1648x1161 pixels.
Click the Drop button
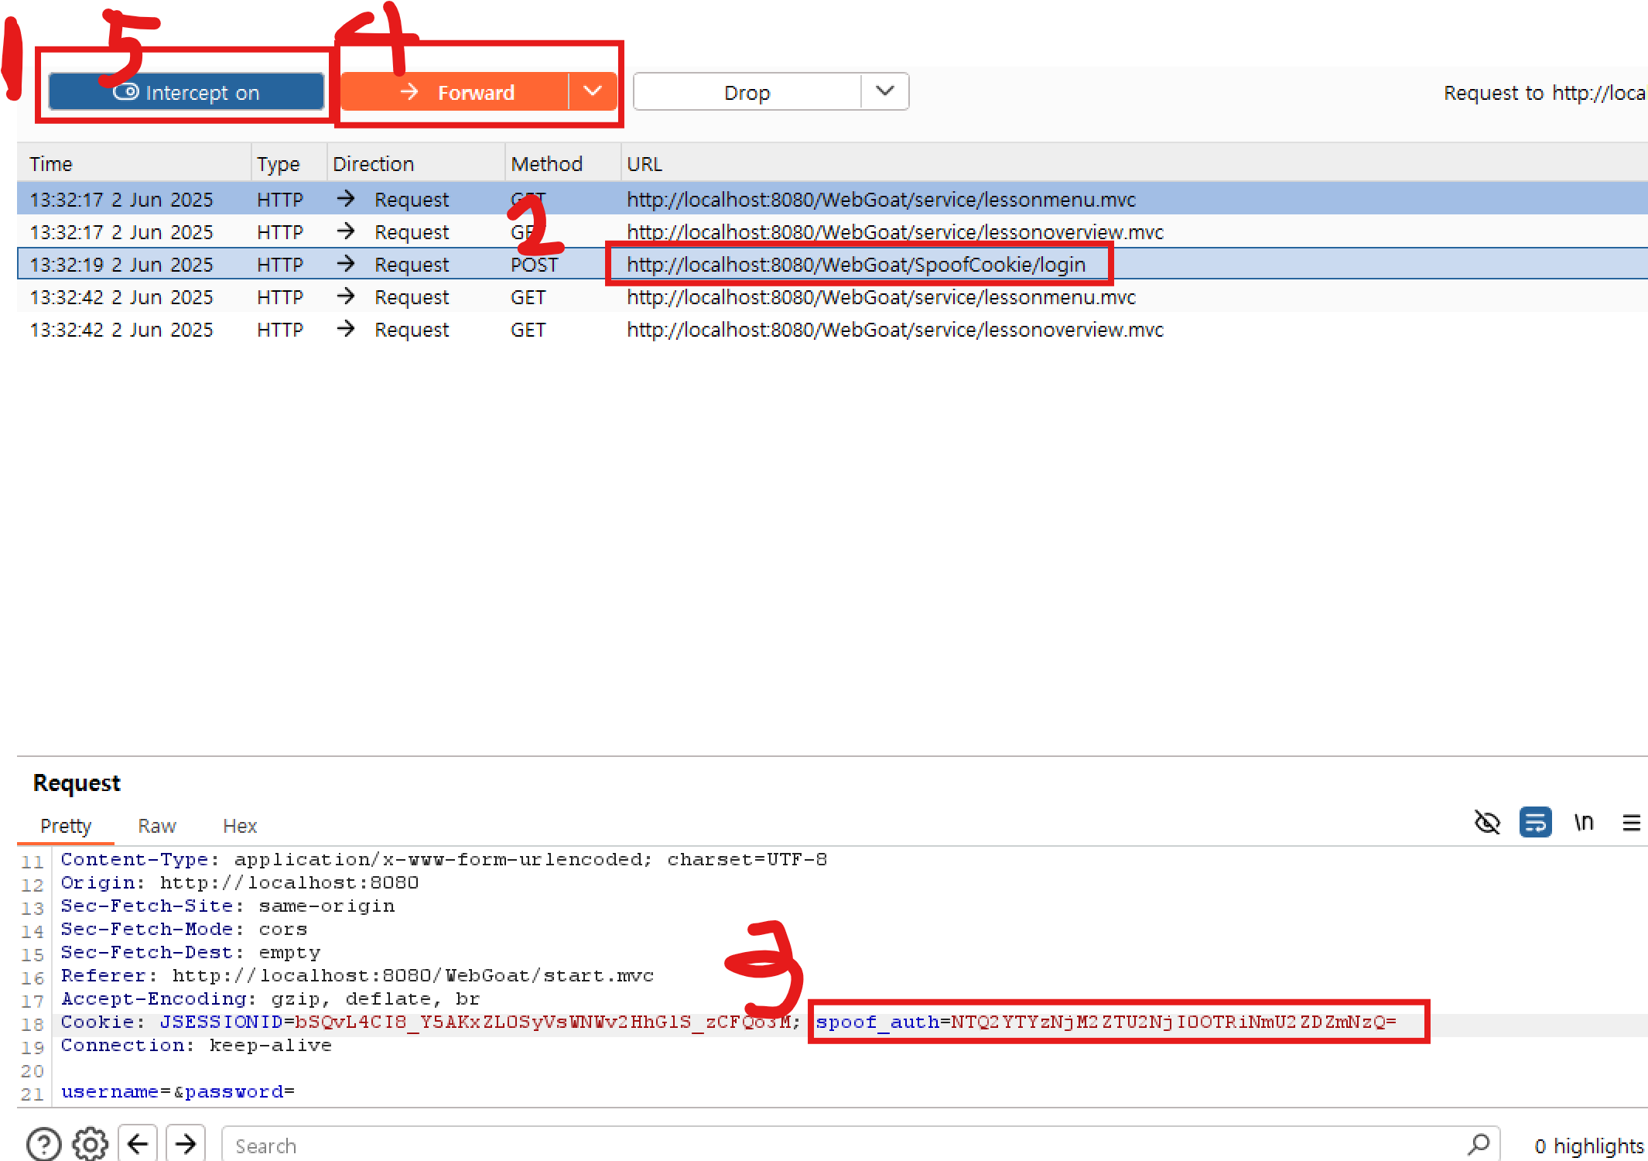click(x=747, y=93)
